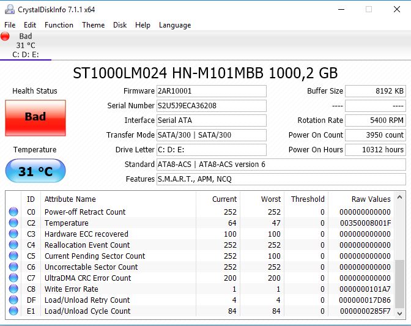The image size is (411, 326).
Task: Click the Threshold column header
Action: [308, 199]
